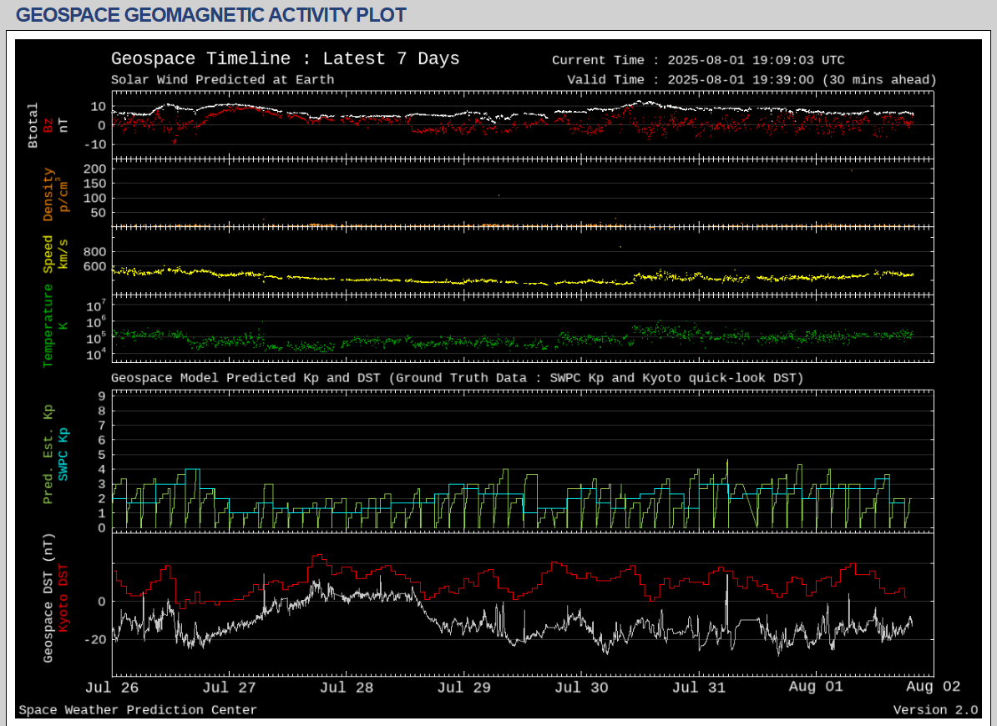Screen dimensions: 997x726
Task: Select the Current Time UTC readout
Action: pyautogui.click(x=698, y=60)
